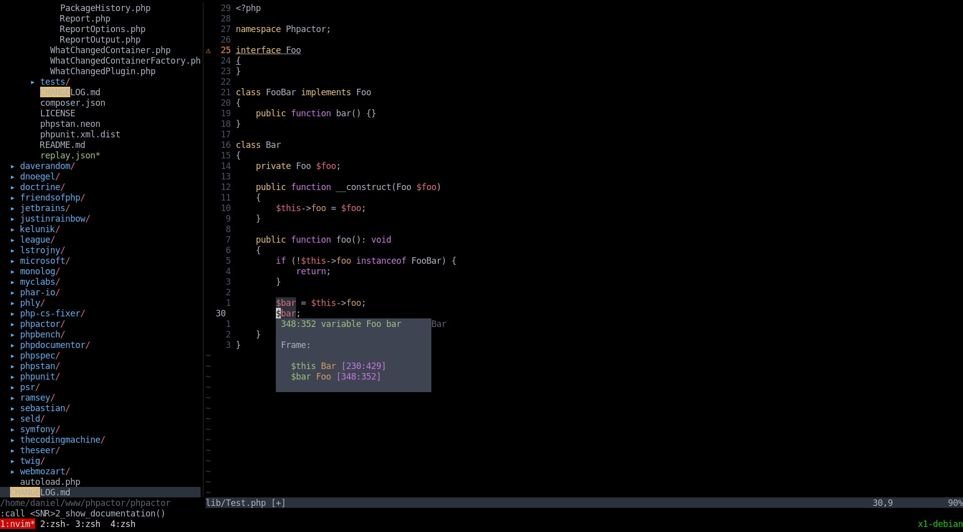Open the psr/ folder
The width and height of the screenshot is (963, 532).
(x=30, y=387)
